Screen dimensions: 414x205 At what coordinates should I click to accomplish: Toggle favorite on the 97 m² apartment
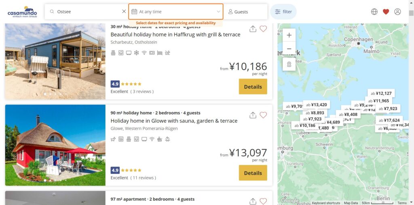tap(263, 201)
